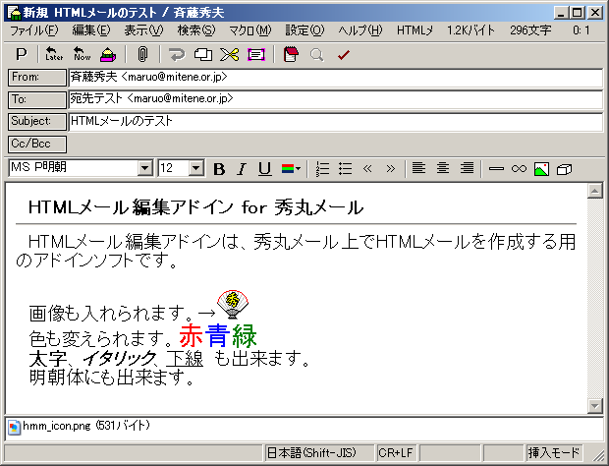The height and width of the screenshot is (466, 609).
Task: Open the ヘルプ(H) menu
Action: [x=360, y=30]
